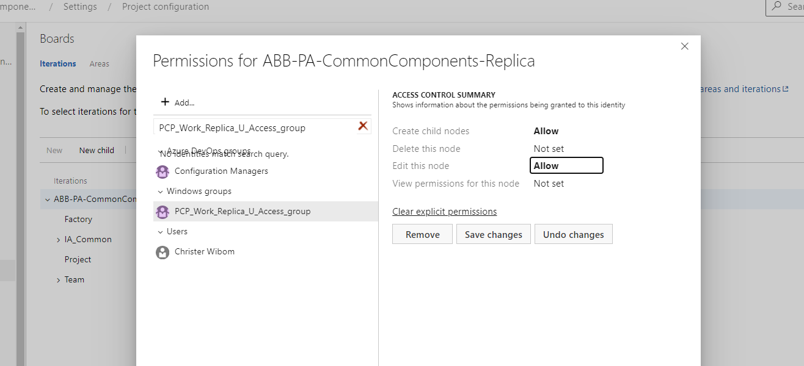Click the Iterations column header
The image size is (804, 366).
tap(70, 181)
